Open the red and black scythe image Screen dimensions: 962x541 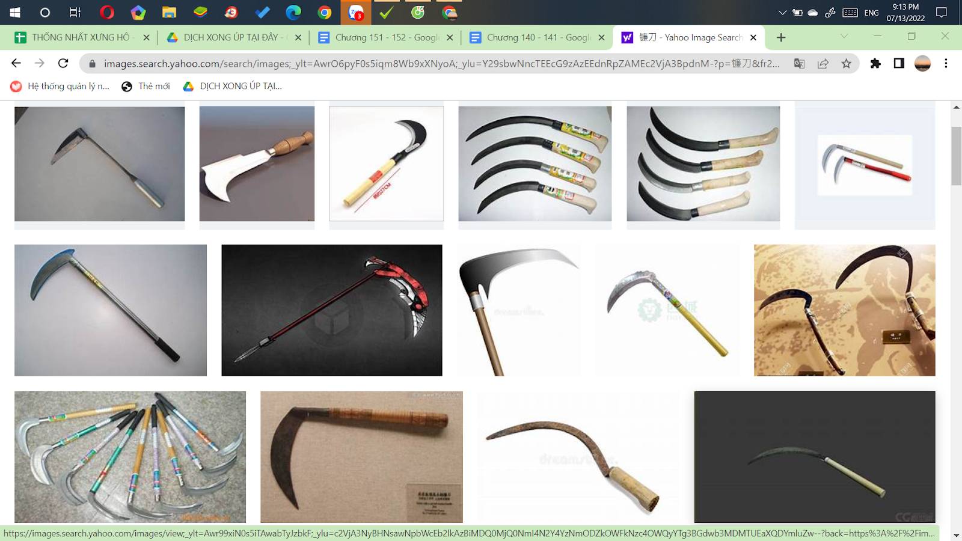coord(331,310)
